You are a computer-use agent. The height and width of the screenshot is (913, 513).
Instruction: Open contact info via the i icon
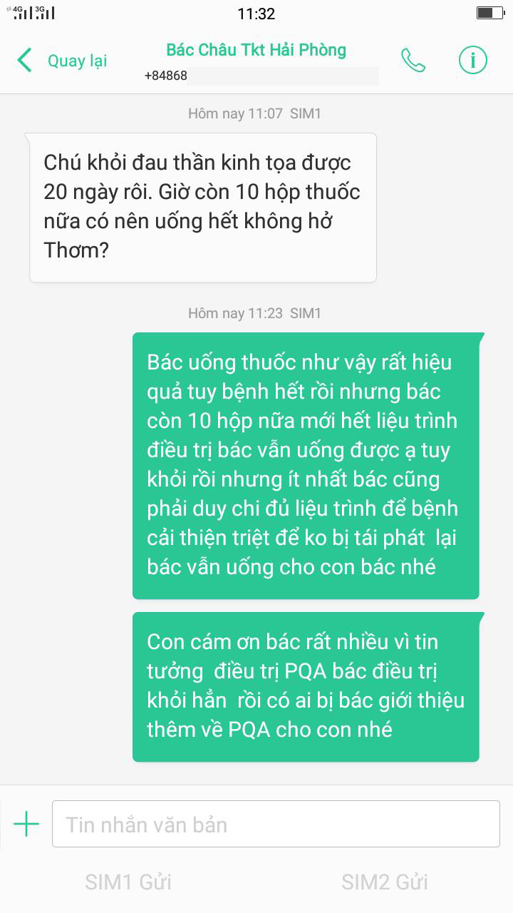[x=473, y=61]
